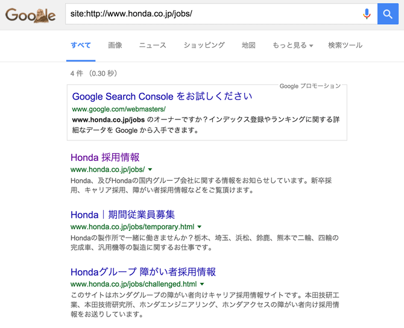Click the search query input field

coord(211,14)
